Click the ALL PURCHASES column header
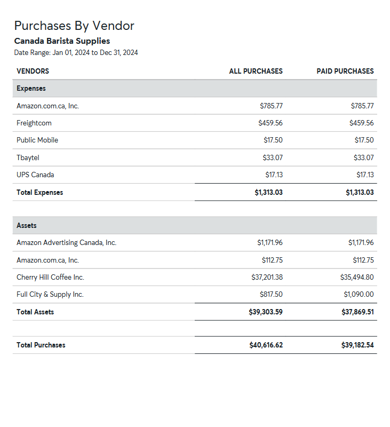 [256, 71]
